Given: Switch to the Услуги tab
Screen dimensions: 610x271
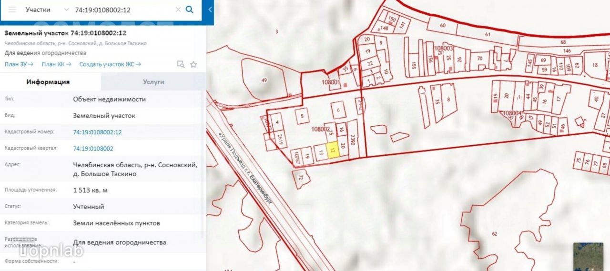Looking at the screenshot, I should (x=153, y=82).
